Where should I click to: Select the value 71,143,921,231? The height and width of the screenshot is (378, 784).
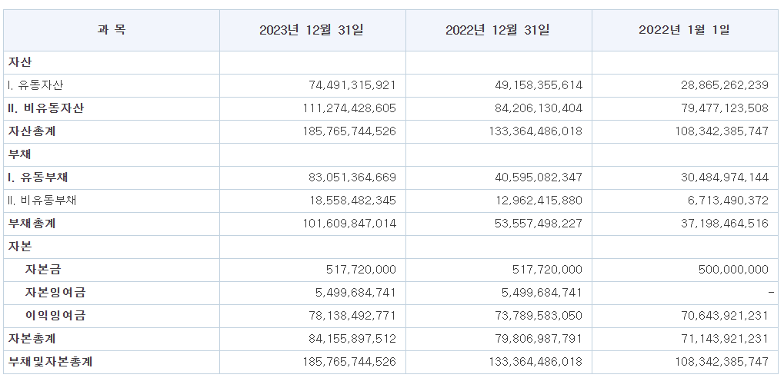click(x=725, y=339)
